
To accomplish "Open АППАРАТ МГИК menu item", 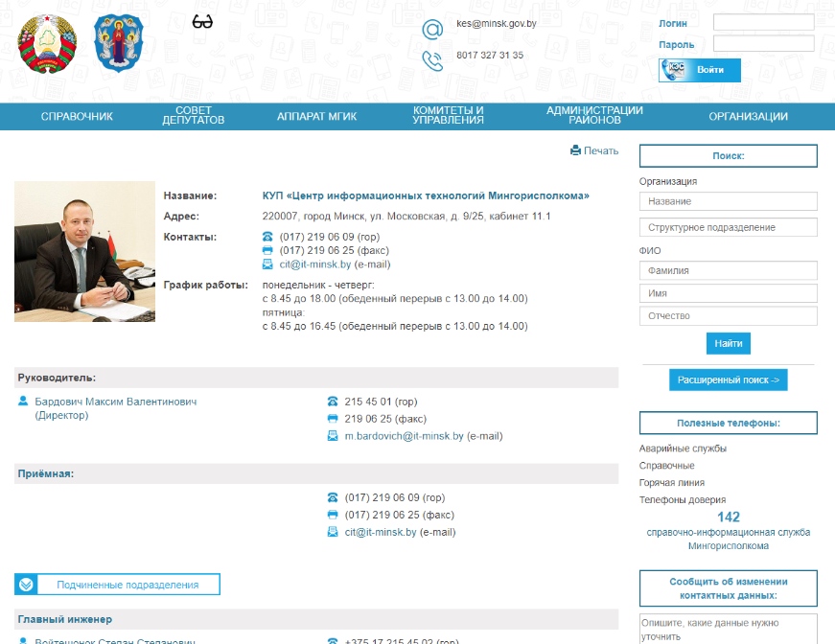I will click(x=317, y=117).
